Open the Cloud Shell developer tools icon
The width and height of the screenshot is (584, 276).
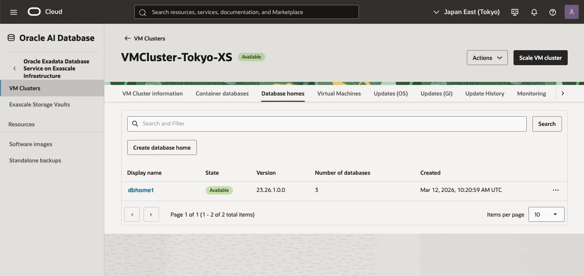[x=515, y=12]
